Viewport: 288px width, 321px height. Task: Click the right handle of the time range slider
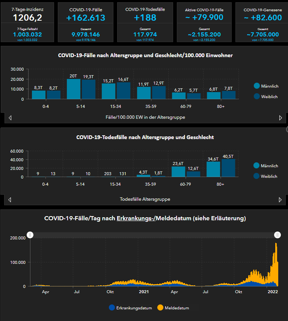click(x=277, y=235)
